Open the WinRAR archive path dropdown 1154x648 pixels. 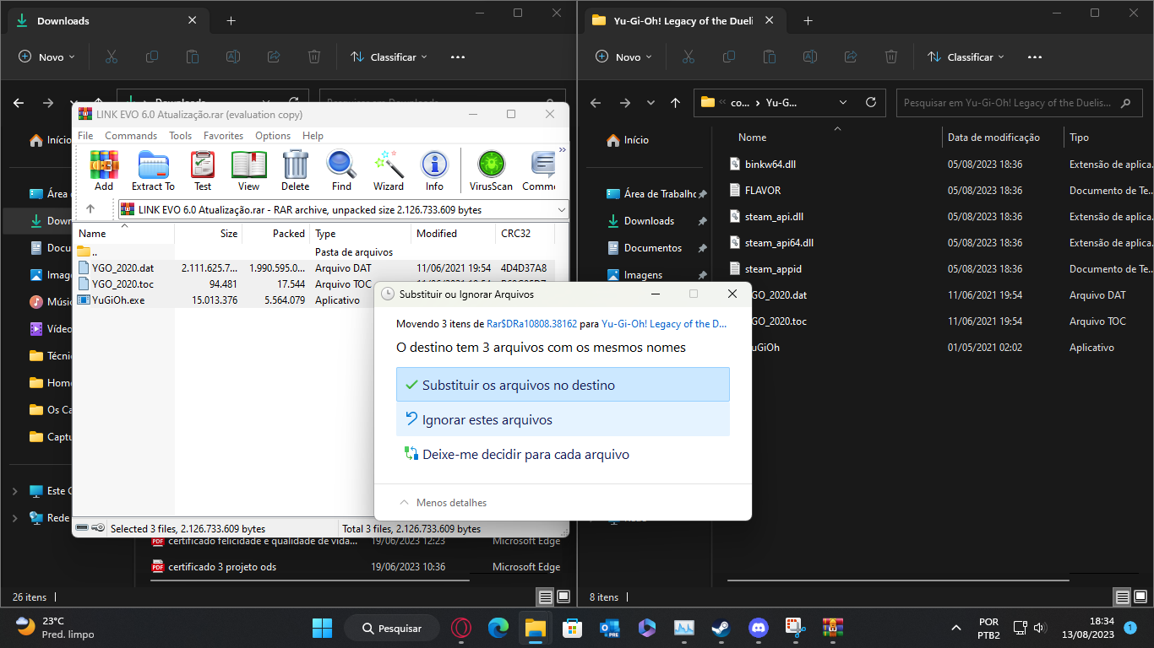point(562,209)
